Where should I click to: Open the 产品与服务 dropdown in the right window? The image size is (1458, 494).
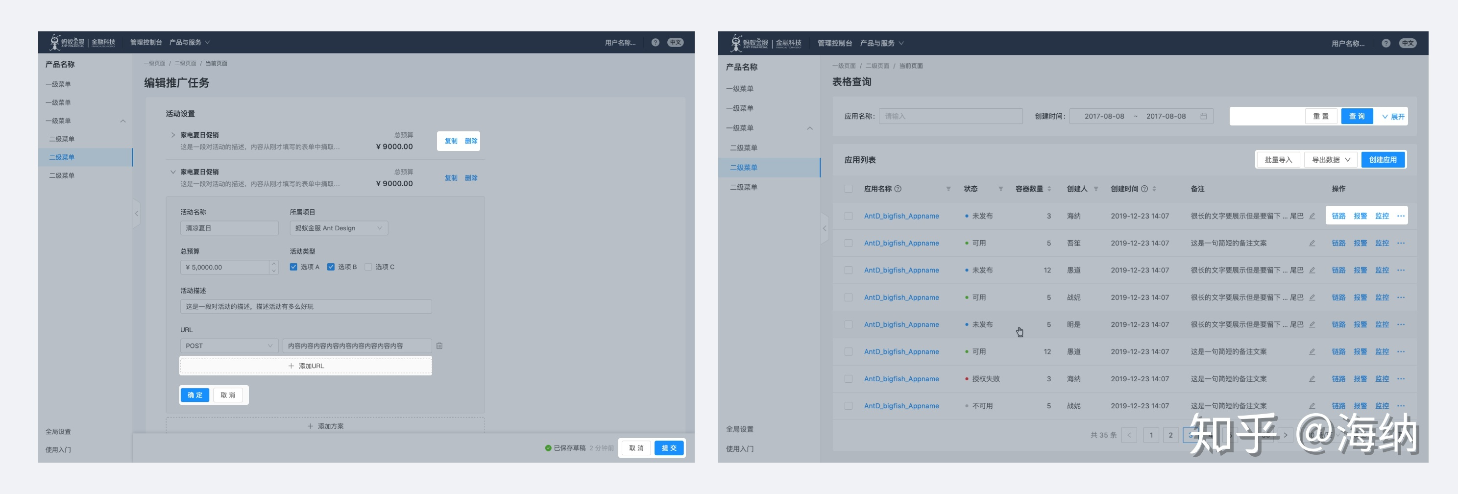click(x=882, y=43)
